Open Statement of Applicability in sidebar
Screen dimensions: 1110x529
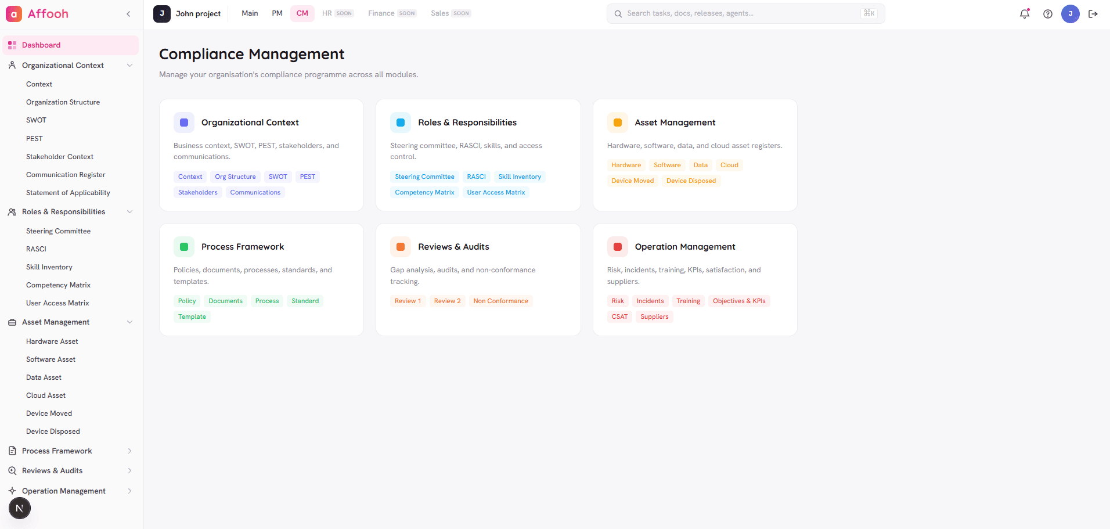coord(68,193)
